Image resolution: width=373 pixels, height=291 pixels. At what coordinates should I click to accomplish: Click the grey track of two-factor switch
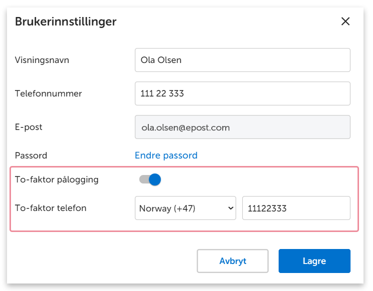(144, 179)
